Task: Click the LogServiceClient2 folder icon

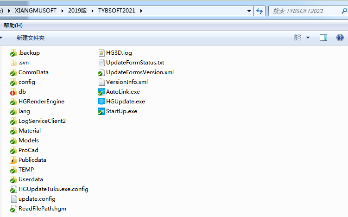Action: pyautogui.click(x=13, y=121)
